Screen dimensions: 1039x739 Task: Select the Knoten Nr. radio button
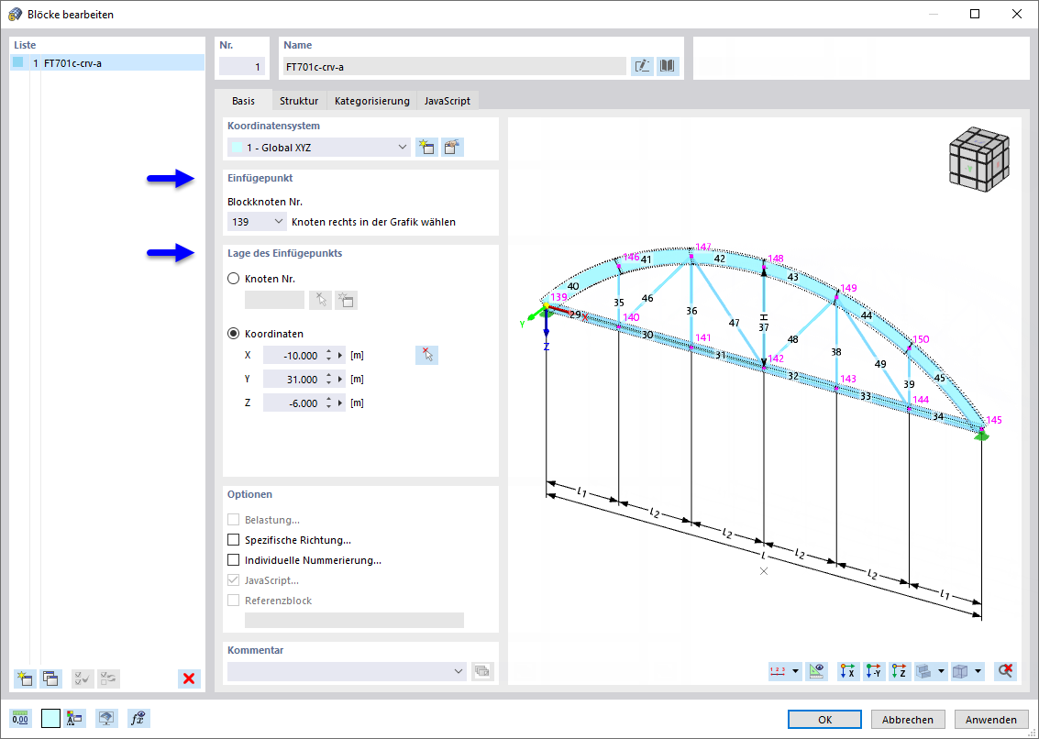pos(233,279)
